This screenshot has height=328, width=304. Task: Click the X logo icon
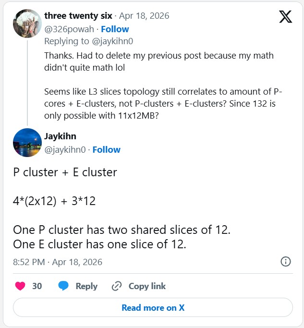pyautogui.click(x=285, y=17)
